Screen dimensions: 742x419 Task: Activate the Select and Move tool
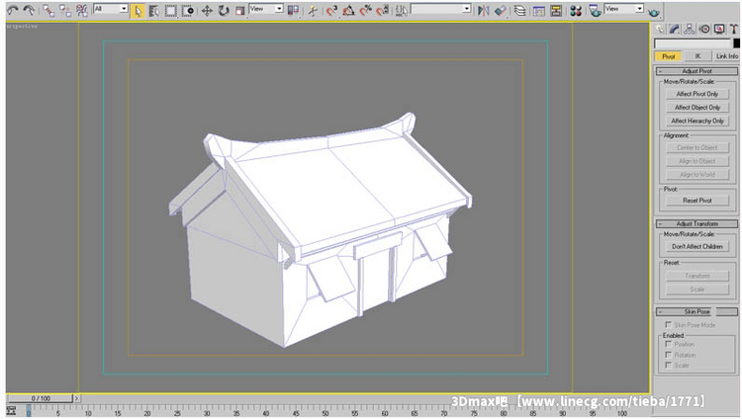(207, 11)
